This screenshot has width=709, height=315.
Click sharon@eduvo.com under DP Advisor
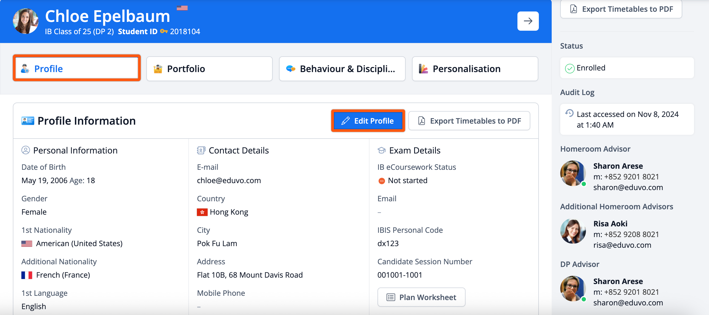click(628, 303)
